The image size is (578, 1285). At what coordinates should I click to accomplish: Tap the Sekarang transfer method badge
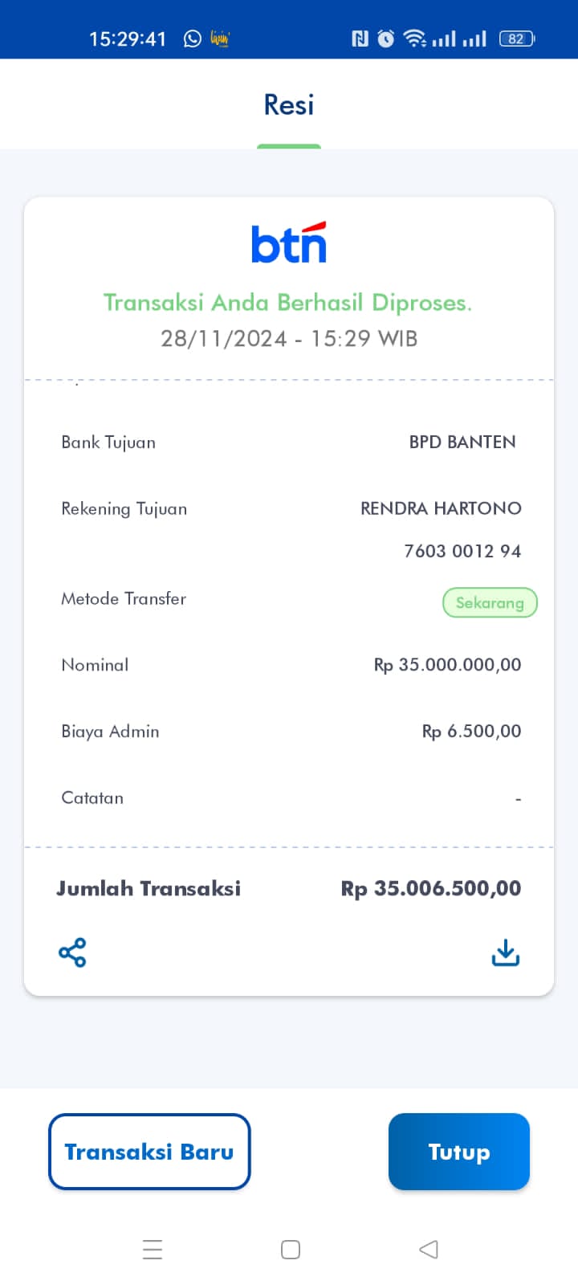[490, 603]
